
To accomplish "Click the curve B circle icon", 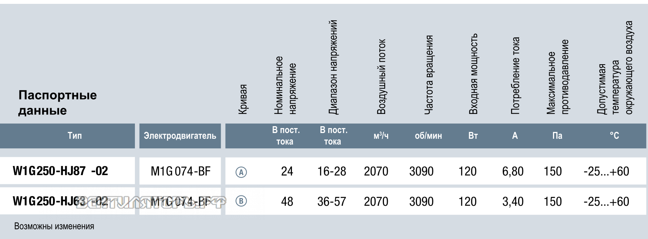I will tap(241, 201).
